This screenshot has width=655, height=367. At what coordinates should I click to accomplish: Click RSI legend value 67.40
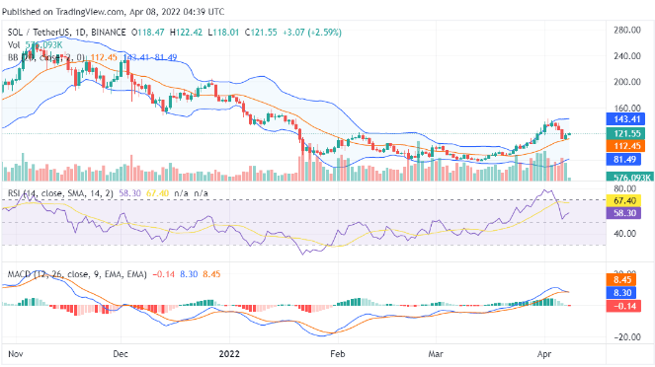(157, 193)
